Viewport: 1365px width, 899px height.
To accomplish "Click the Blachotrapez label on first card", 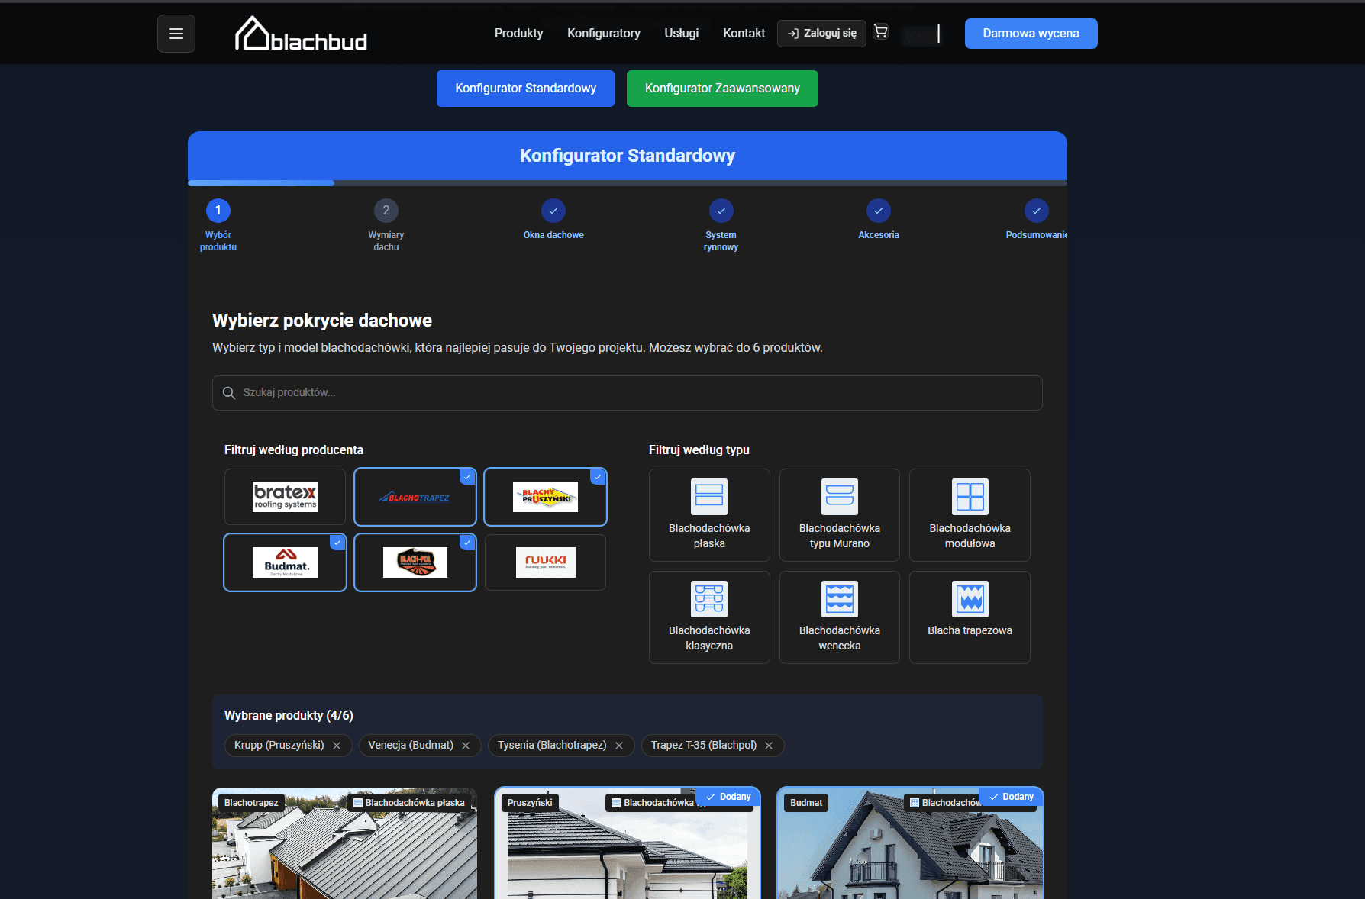I will coord(251,803).
